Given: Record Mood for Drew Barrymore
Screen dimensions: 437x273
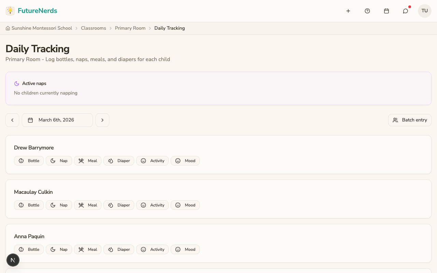Looking at the screenshot, I should (185, 161).
